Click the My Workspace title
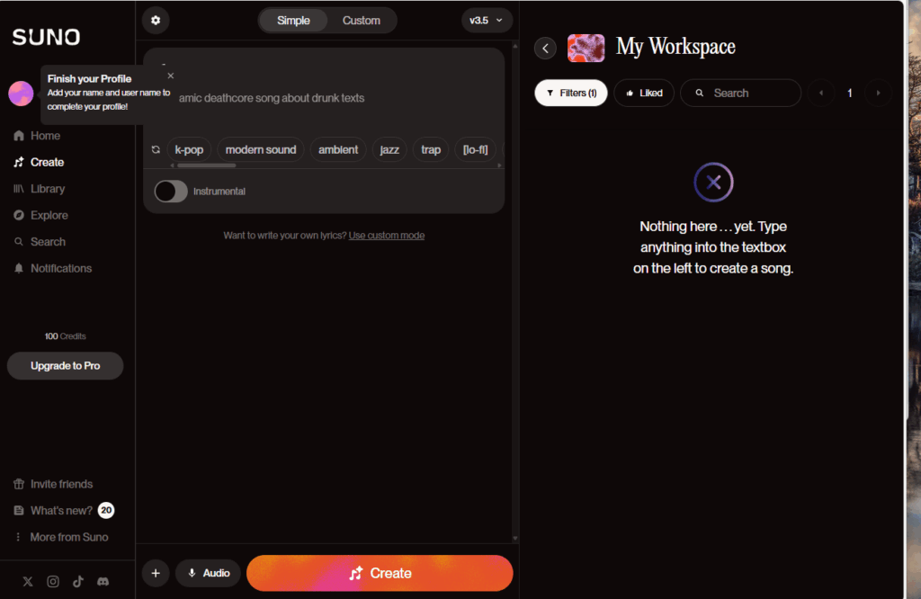Image resolution: width=921 pixels, height=599 pixels. (x=675, y=47)
